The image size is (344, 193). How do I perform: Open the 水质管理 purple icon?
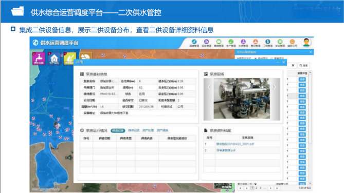tap(243, 43)
